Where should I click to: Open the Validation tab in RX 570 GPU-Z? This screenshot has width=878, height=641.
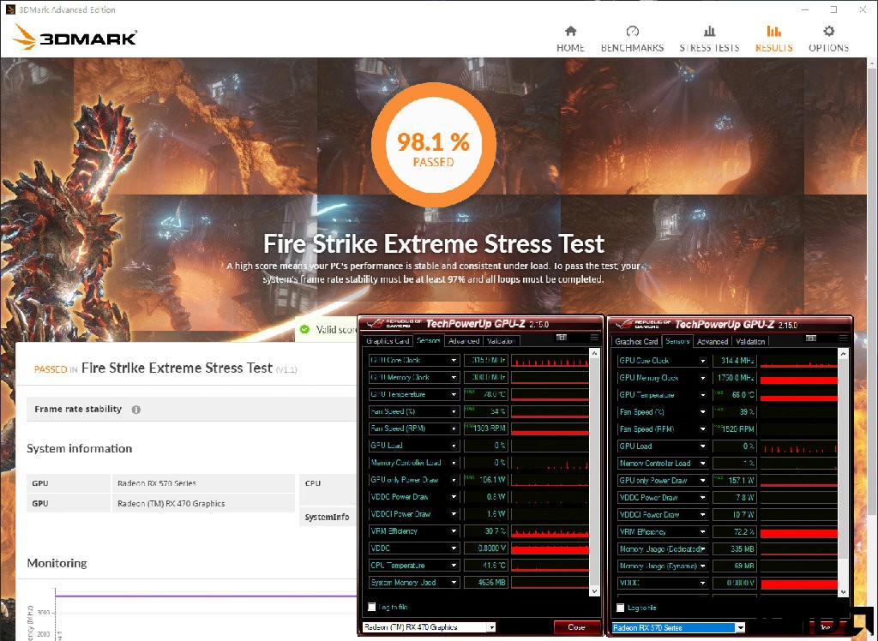click(x=749, y=341)
